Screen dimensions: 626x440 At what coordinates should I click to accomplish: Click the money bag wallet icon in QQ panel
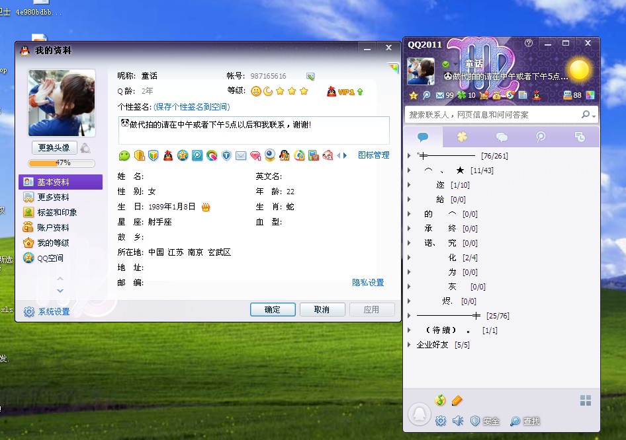pos(497,95)
